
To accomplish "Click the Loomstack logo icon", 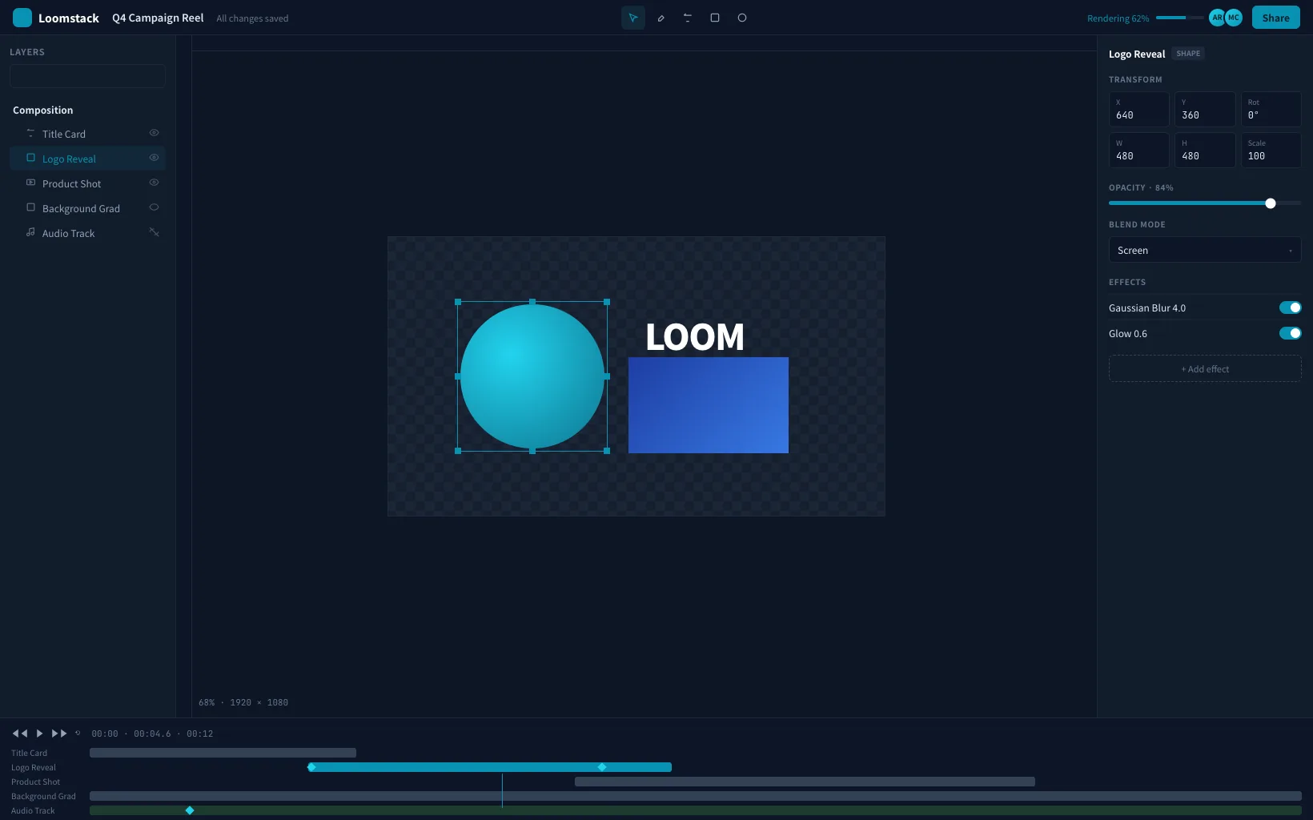I will tap(22, 18).
